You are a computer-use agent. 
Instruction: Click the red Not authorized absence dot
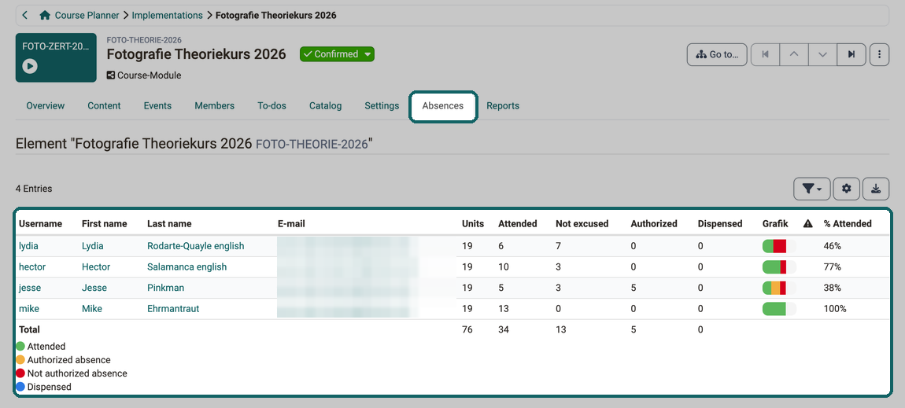point(20,373)
